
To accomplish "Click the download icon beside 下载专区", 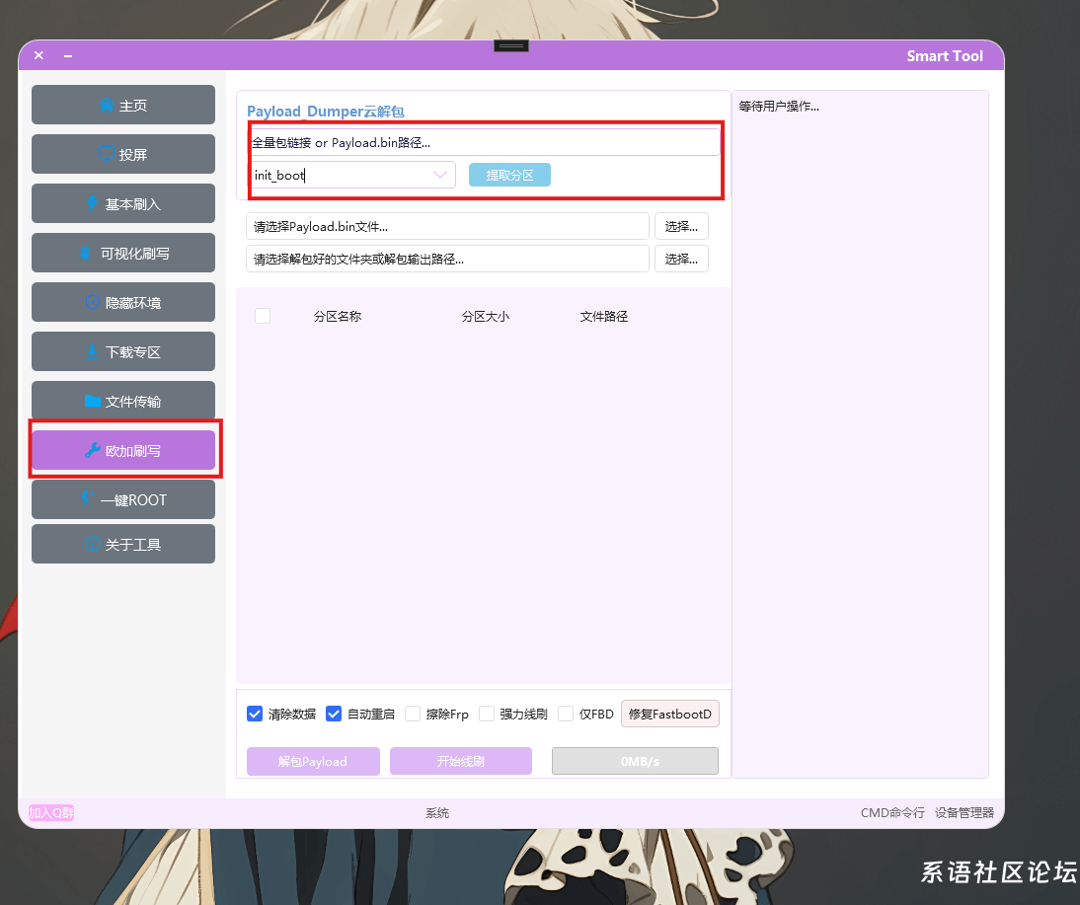I will pos(93,351).
